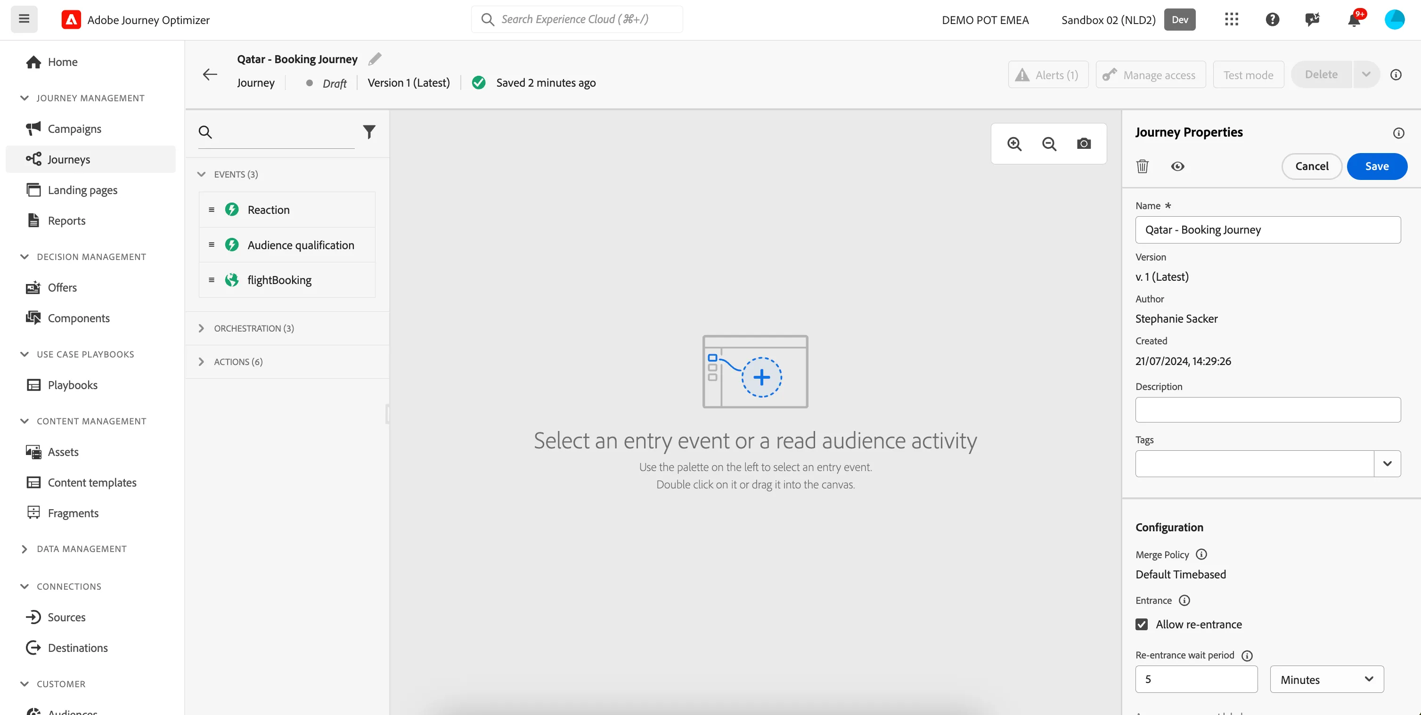Click the pencil icon to rename journey
The height and width of the screenshot is (715, 1421).
click(375, 58)
